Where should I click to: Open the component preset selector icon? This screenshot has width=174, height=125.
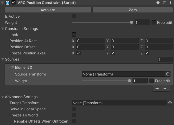[x=164, y=2]
